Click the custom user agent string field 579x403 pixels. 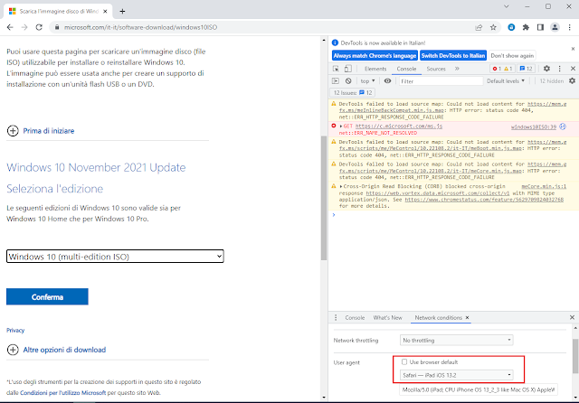(479, 389)
